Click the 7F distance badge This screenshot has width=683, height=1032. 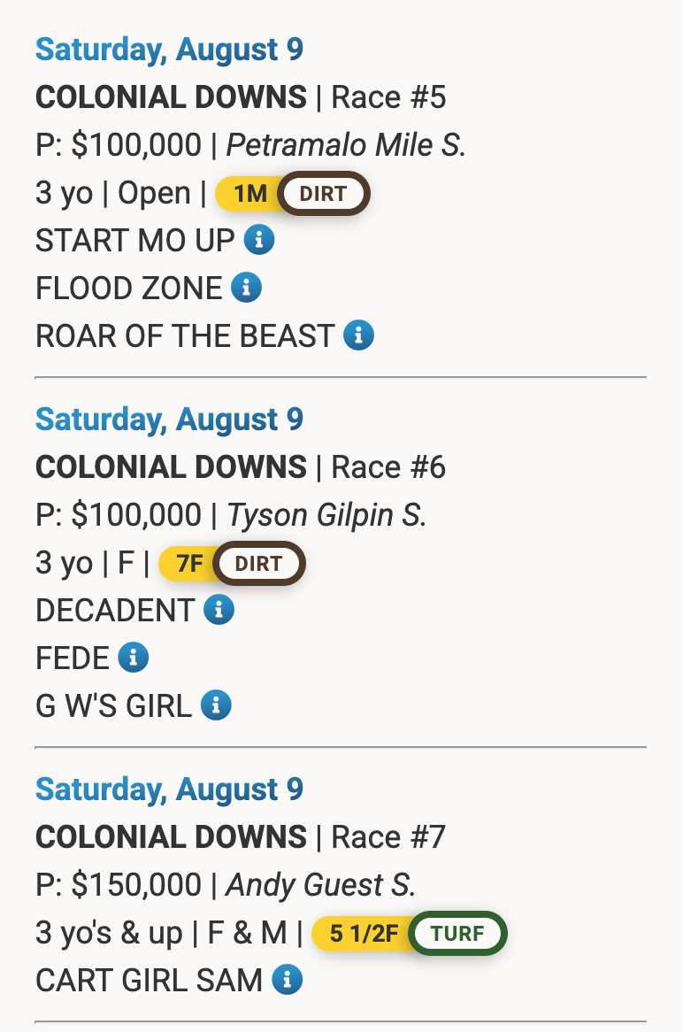[188, 564]
